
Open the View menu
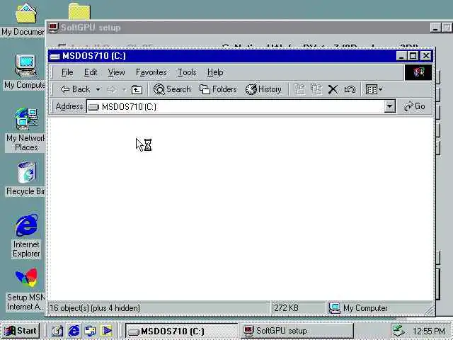click(116, 72)
